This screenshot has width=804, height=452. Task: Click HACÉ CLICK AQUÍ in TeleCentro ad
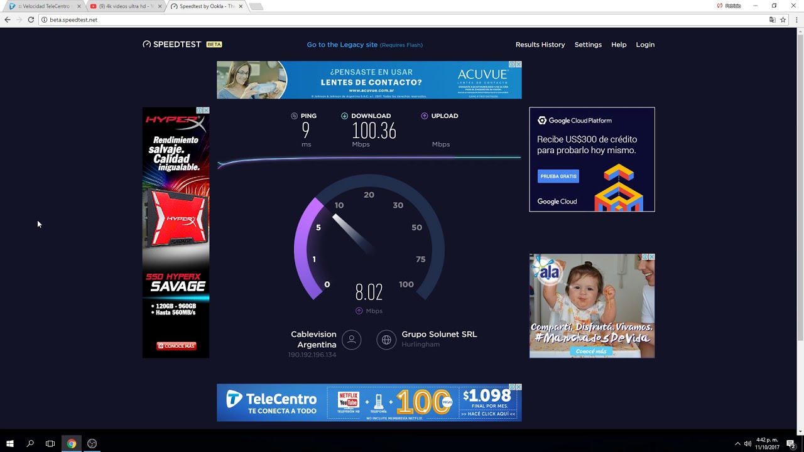click(x=489, y=414)
